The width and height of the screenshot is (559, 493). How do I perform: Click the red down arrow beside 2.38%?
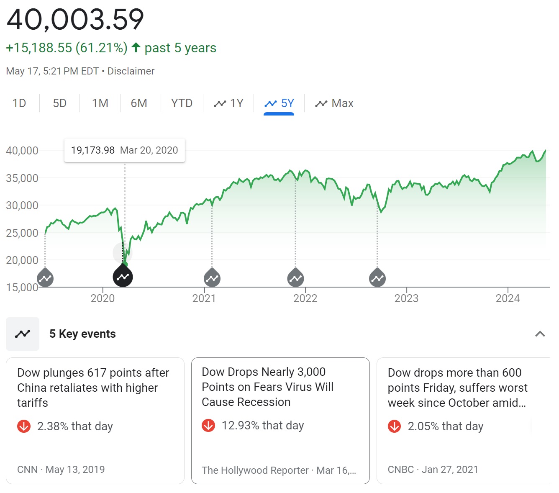pyautogui.click(x=24, y=426)
